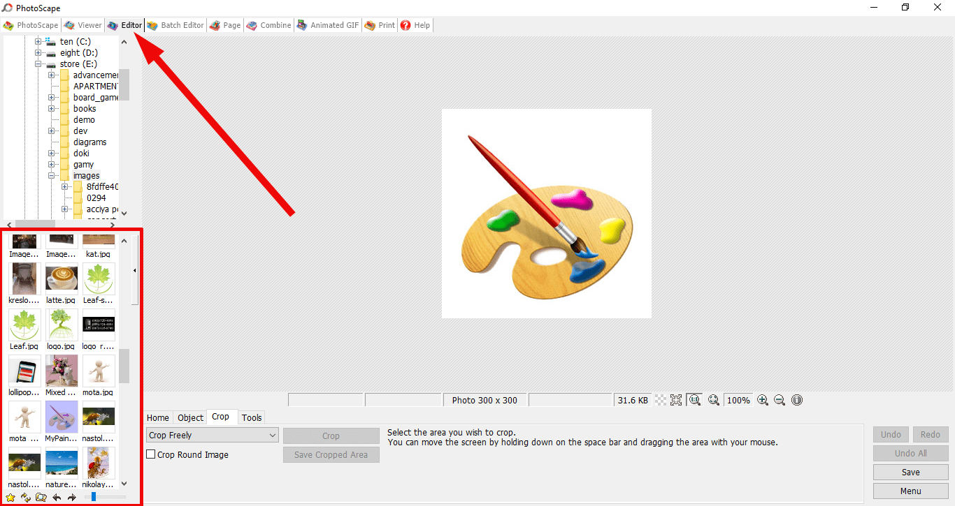Select the mota.jpg thumbnail
Image resolution: width=955 pixels, height=506 pixels.
click(x=99, y=371)
